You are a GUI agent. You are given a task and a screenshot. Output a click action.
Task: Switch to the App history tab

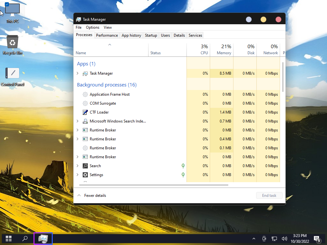(x=131, y=35)
